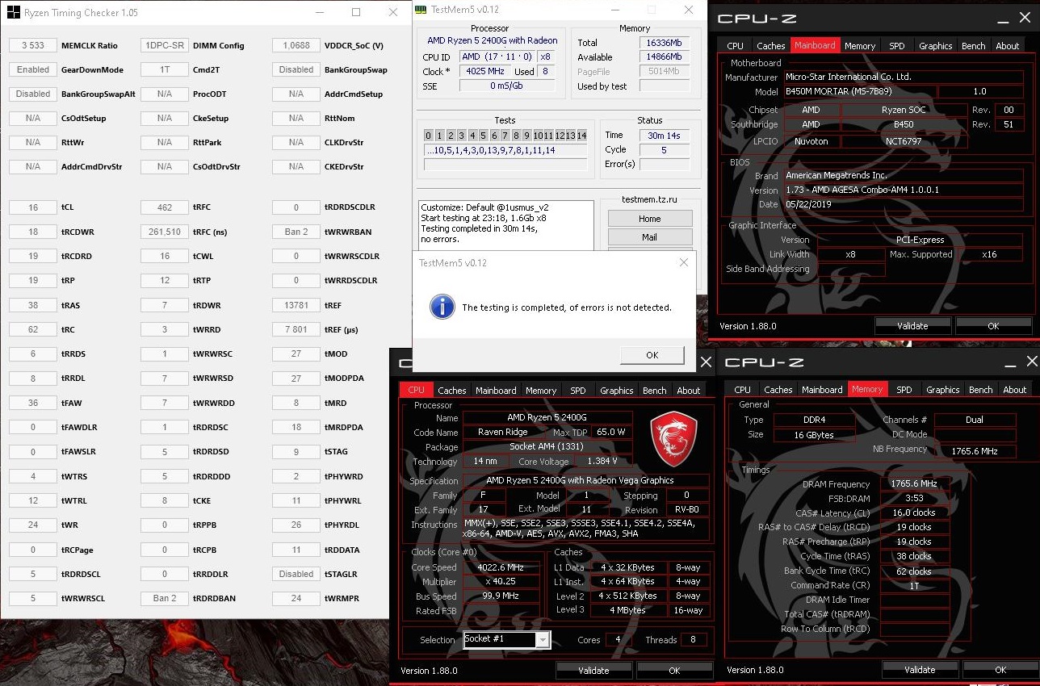Open the Selection Socket #1 dropdown in CPU-Z
This screenshot has height=686, width=1040.
(543, 640)
